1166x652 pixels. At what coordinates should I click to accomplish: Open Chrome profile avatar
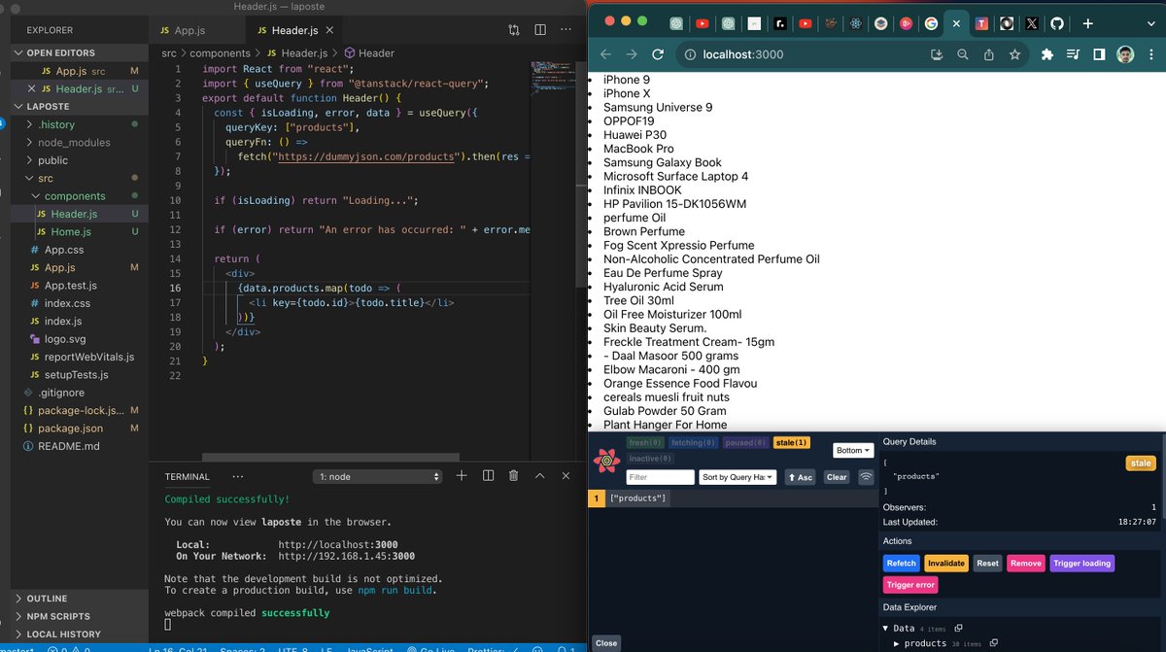click(x=1125, y=54)
